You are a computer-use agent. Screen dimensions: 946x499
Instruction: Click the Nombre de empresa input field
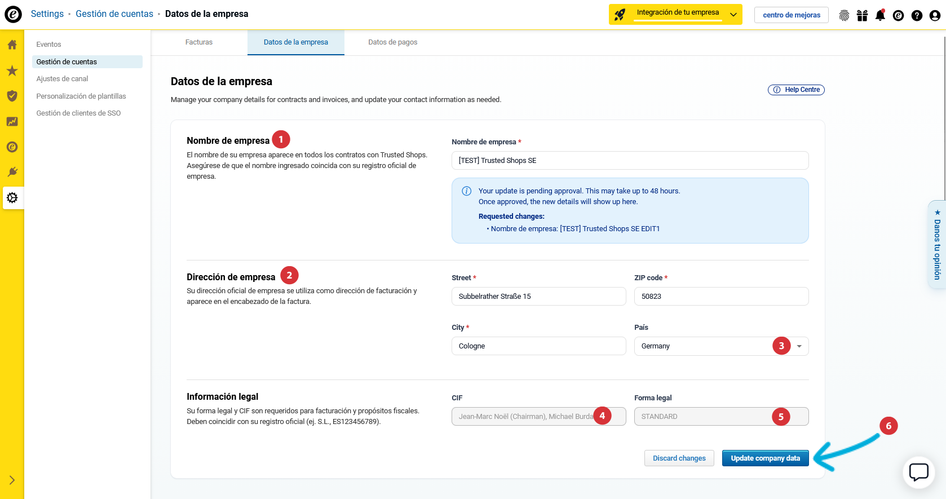click(x=630, y=161)
